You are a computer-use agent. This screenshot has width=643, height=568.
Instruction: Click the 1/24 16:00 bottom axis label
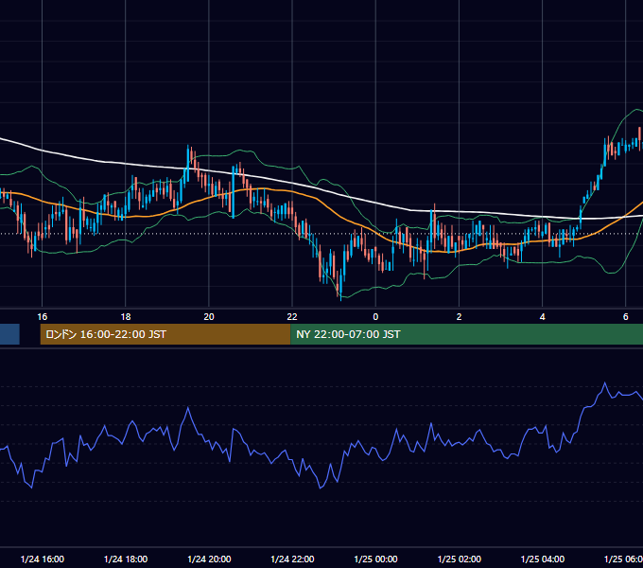(x=43, y=559)
